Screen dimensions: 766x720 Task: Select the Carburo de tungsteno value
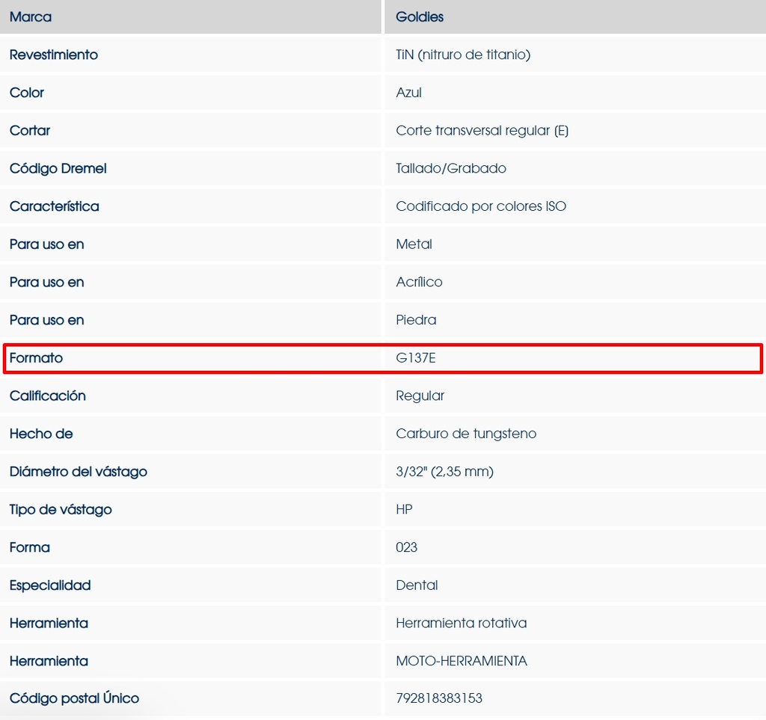pyautogui.click(x=466, y=434)
